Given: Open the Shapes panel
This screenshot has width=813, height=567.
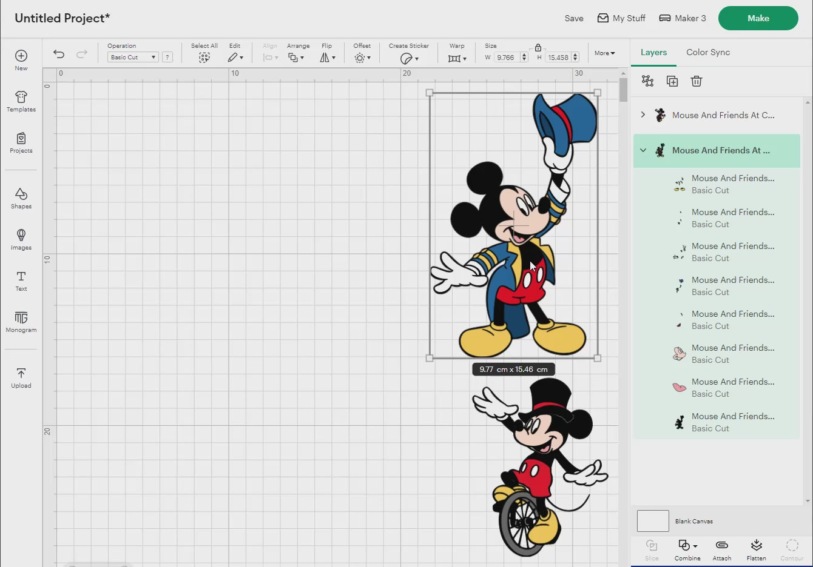Looking at the screenshot, I should click(x=21, y=198).
